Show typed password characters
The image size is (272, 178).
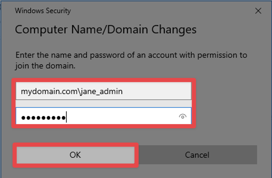182,116
